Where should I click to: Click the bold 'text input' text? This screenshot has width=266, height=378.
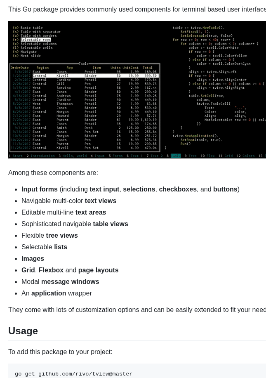pos(104,189)
